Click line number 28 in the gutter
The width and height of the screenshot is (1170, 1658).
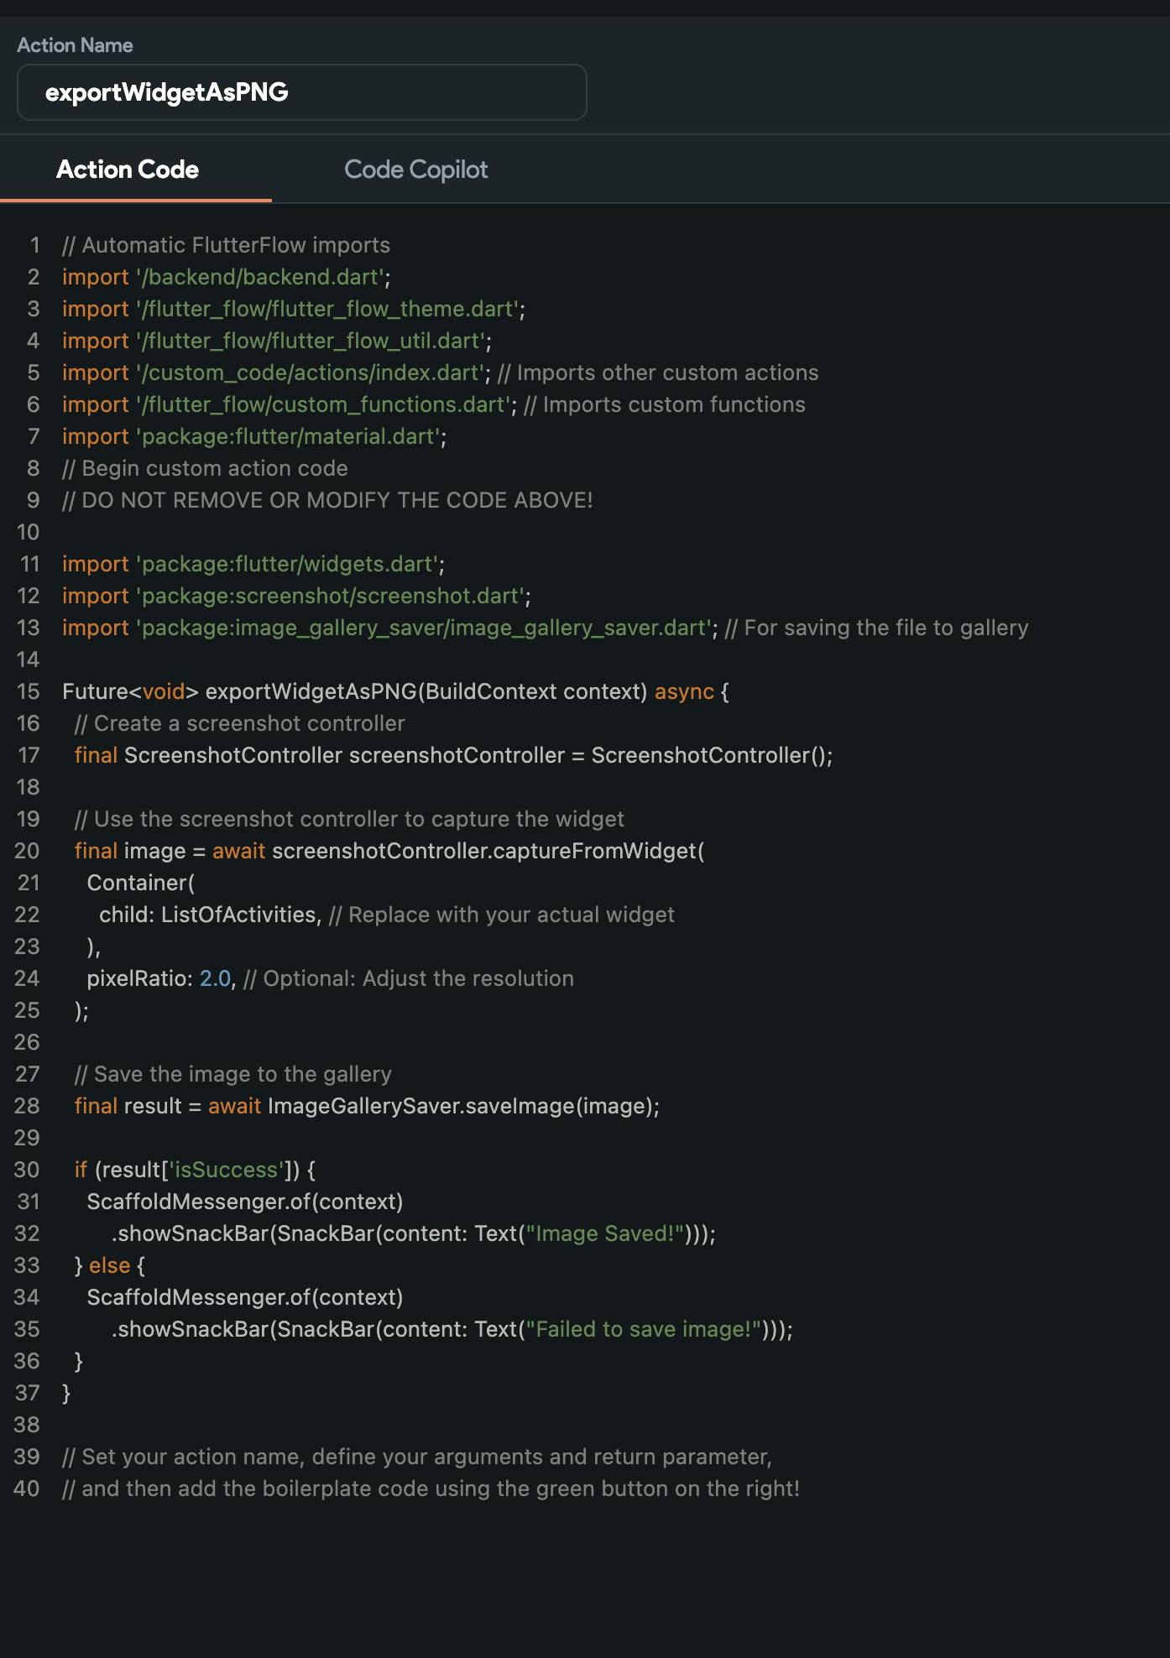coord(28,1106)
